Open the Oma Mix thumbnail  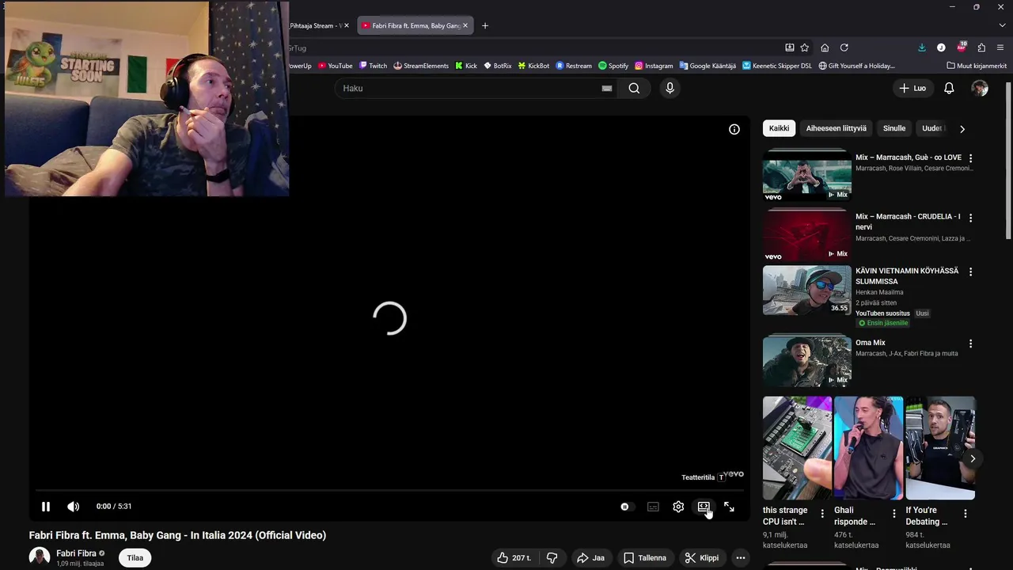(806, 361)
